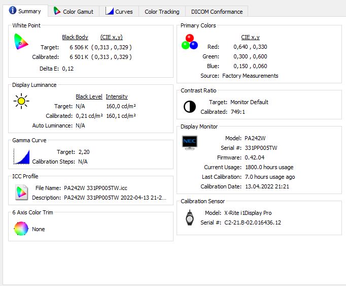Click the Calibration Sensor colorimeter icon
The width and height of the screenshot is (346, 286).
click(x=190, y=218)
